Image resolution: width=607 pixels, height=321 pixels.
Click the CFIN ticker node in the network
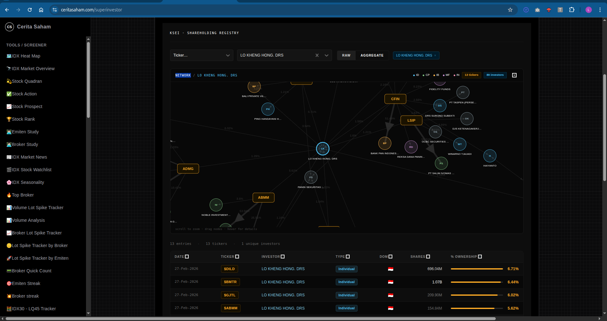395,99
